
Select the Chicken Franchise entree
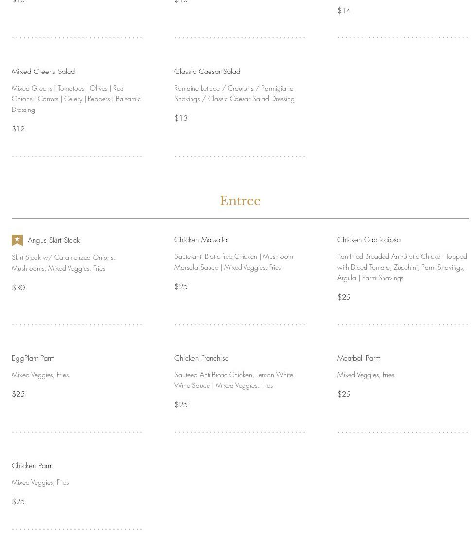click(x=201, y=358)
